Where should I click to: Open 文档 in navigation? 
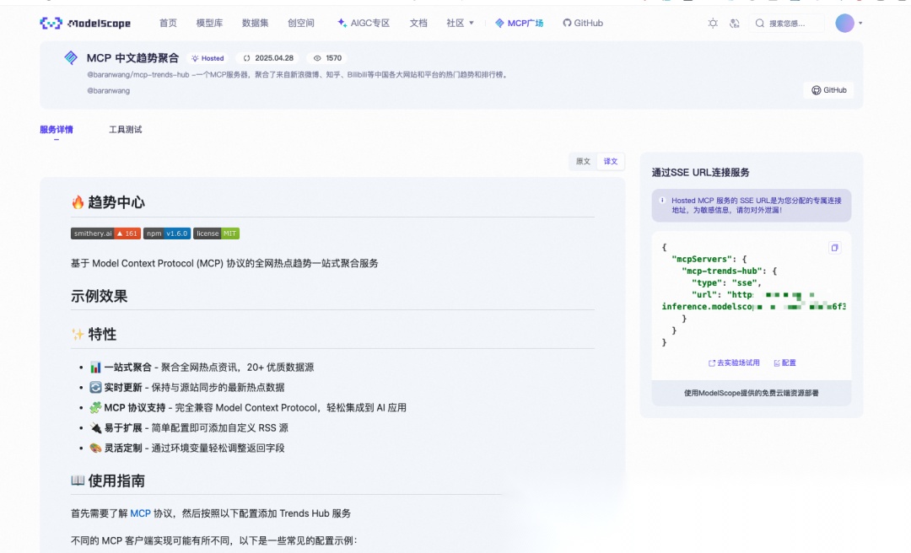point(418,24)
